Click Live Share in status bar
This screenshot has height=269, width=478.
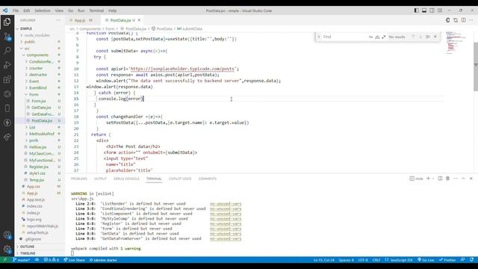(x=75, y=260)
